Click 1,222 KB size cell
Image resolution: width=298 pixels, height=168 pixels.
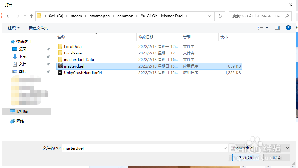(233, 72)
